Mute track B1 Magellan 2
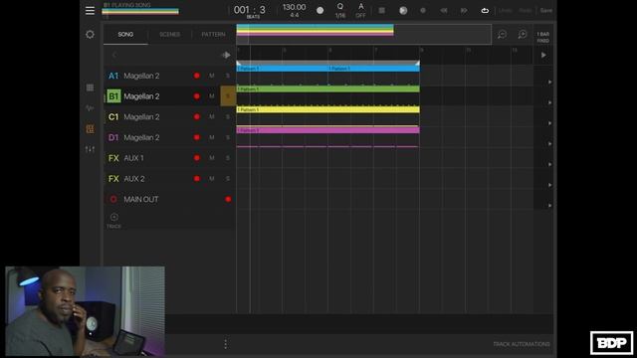The height and width of the screenshot is (358, 637). (212, 96)
